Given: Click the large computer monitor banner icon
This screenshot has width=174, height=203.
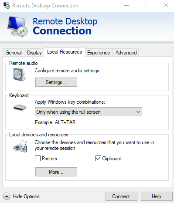Looking at the screenshot, I should (x=17, y=26).
